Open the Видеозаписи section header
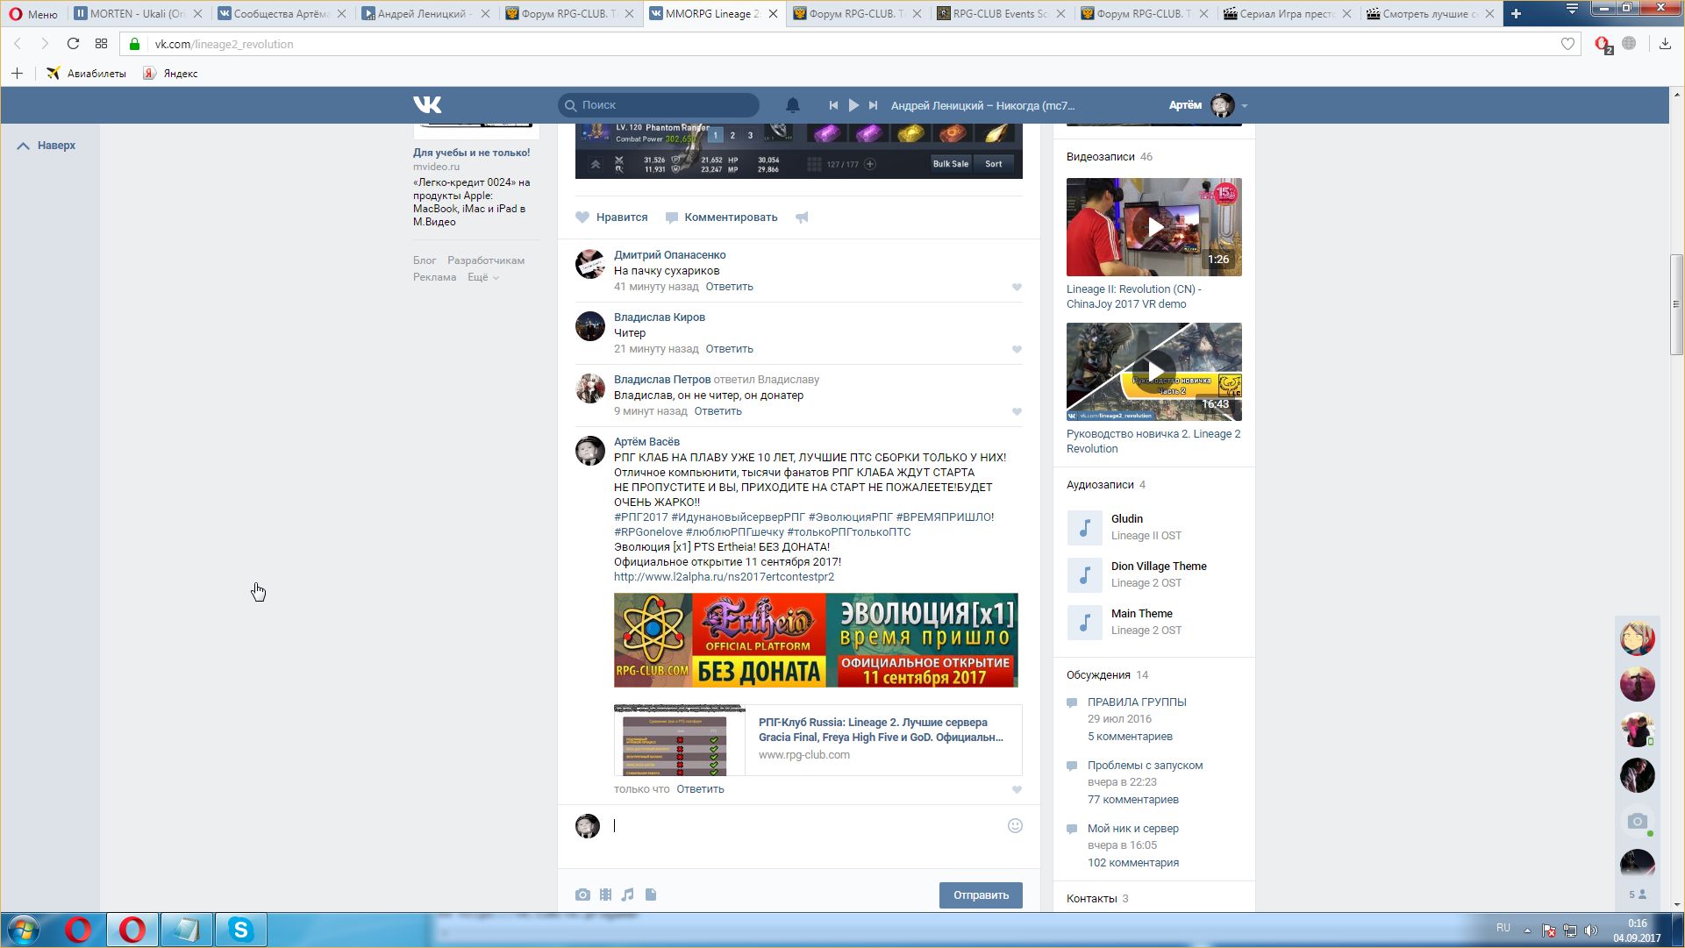 tap(1109, 157)
